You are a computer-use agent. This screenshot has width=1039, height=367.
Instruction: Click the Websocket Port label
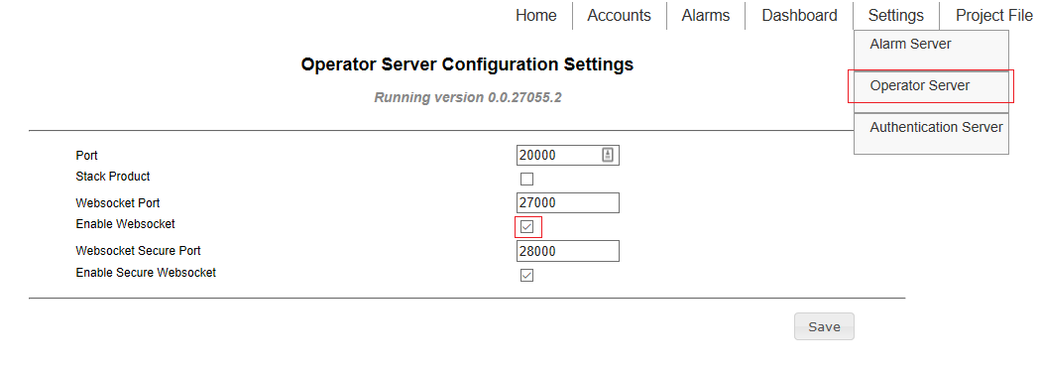[117, 202]
